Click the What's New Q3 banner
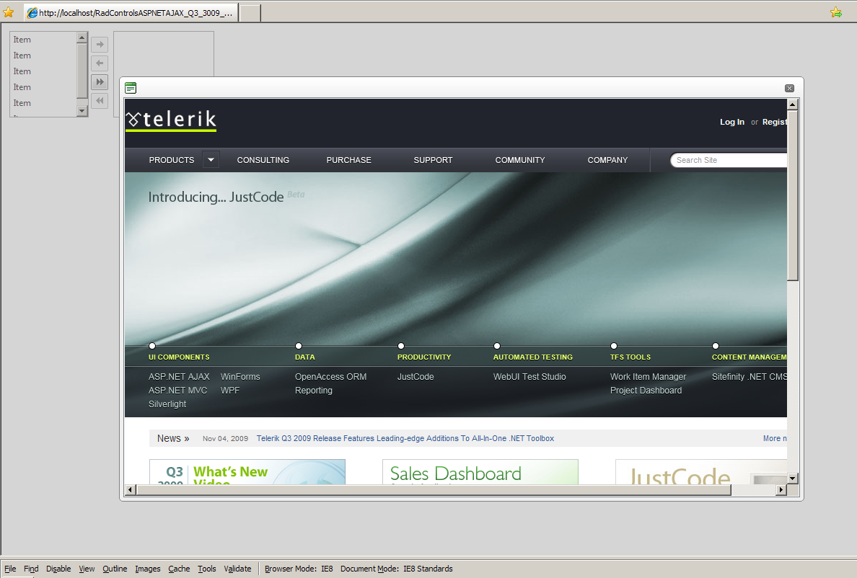 (x=247, y=472)
